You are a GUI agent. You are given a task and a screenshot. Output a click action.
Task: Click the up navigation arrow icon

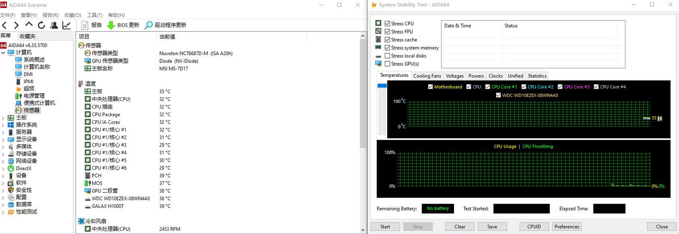tap(29, 25)
